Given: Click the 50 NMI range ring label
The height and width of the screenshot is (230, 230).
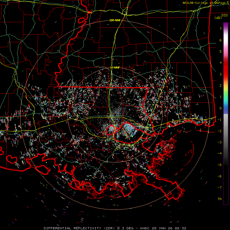Looking at the screenshot, I should coord(115,68).
